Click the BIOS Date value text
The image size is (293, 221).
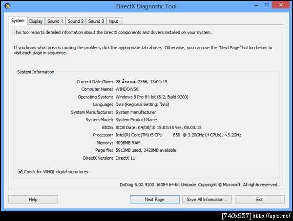pyautogui.click(x=158, y=128)
